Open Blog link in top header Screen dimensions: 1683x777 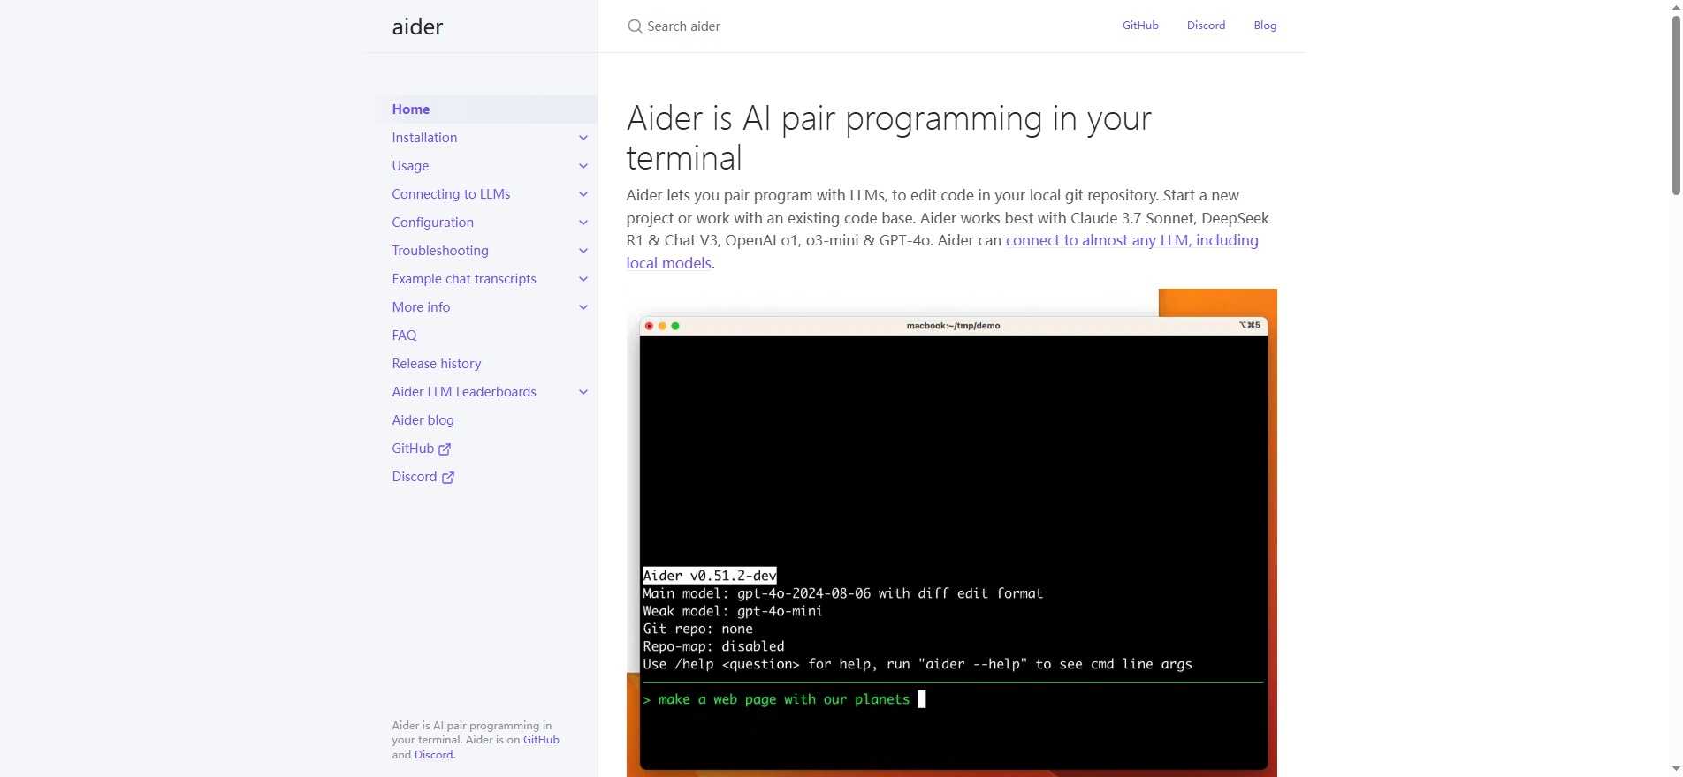[x=1265, y=26]
